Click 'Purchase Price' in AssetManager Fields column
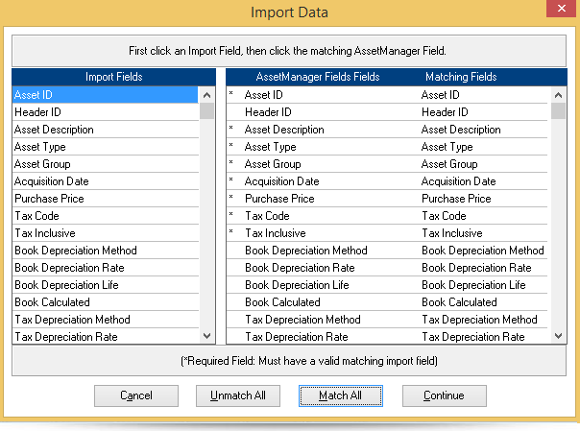Screen dimensions: 580x431 tap(279, 199)
